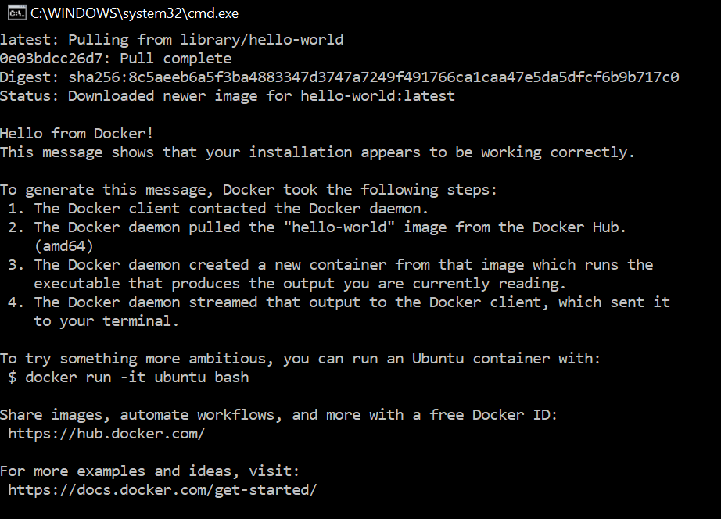Click the 'docker run -it ubuntu bash' command

point(137,378)
